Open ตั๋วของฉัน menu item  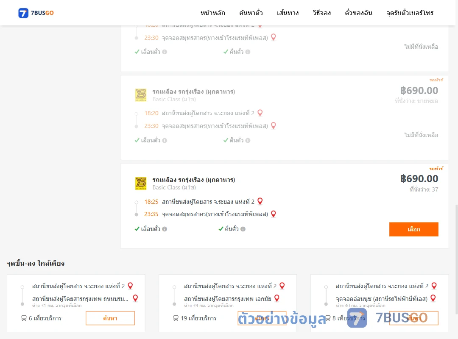[358, 13]
